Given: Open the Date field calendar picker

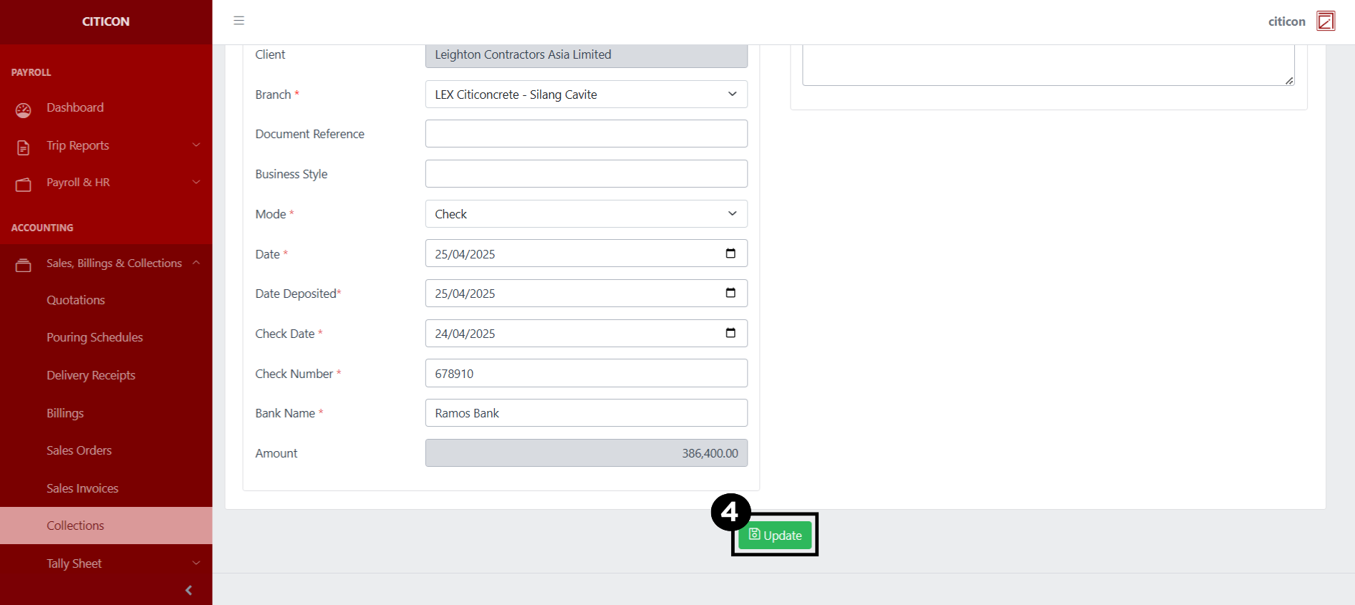Looking at the screenshot, I should [x=730, y=253].
